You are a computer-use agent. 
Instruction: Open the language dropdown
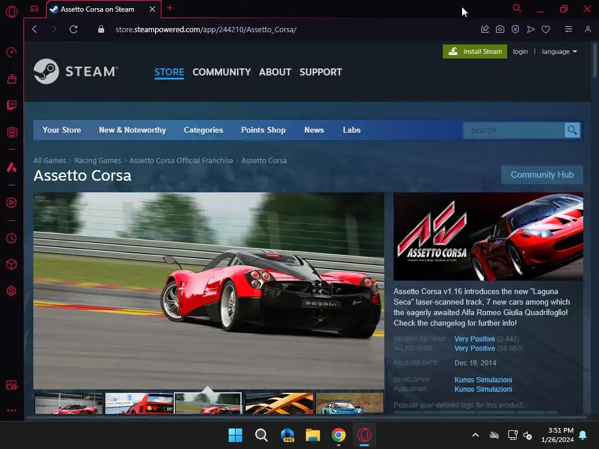pyautogui.click(x=559, y=51)
